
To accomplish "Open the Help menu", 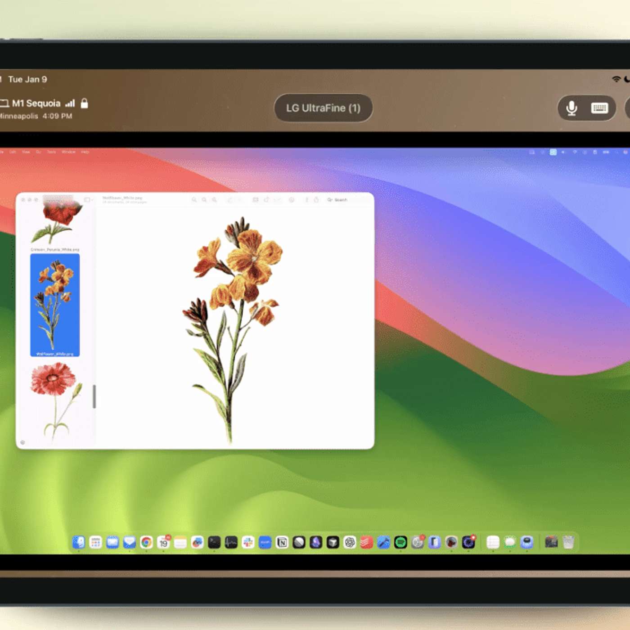I will point(85,152).
